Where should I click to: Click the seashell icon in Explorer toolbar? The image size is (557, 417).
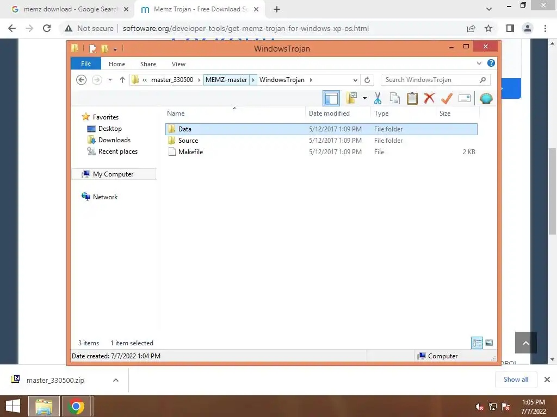coord(486,98)
